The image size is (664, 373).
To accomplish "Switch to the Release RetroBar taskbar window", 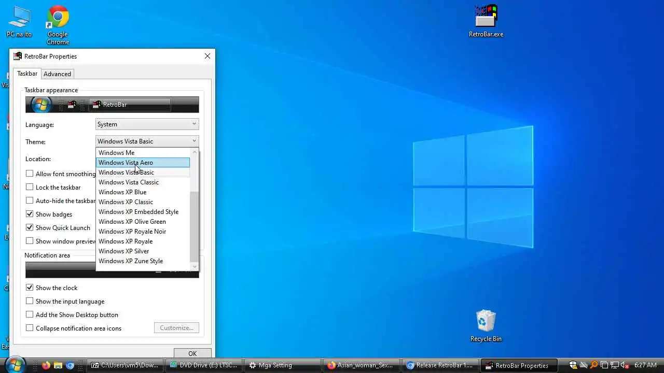I will tap(440, 365).
